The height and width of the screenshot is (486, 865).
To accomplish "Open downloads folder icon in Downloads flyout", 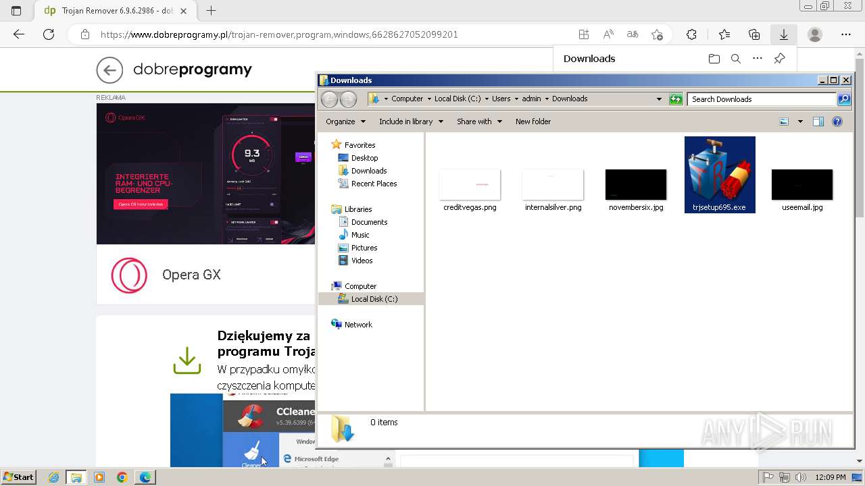I will tap(714, 59).
